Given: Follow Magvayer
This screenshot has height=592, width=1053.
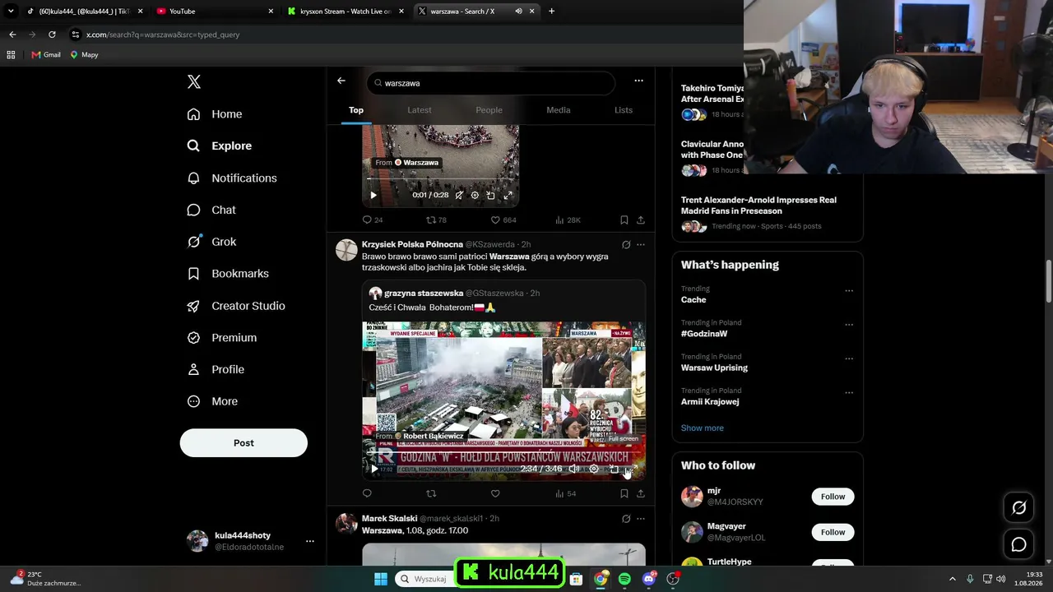Looking at the screenshot, I should [833, 532].
